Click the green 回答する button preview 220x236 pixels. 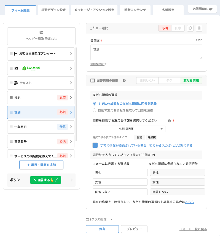(x=45, y=180)
